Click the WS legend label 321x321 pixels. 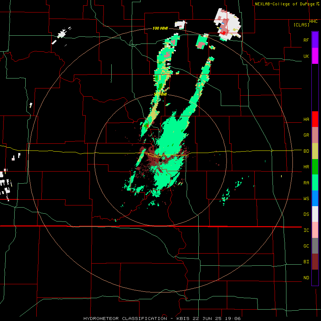[306, 199]
